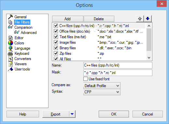Click the User tools icon
169x124 pixels.
[x=10, y=69]
